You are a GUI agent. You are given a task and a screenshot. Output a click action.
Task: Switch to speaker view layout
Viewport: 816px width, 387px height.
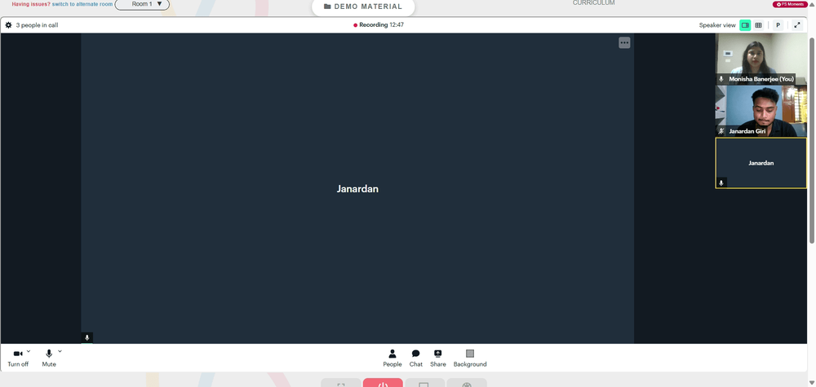point(745,25)
